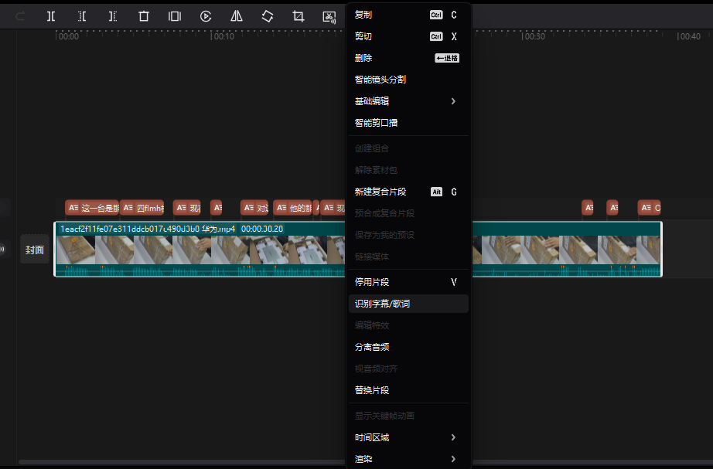
Task: Choose 识别字幕/歌词 in the context menu
Action: coord(408,304)
